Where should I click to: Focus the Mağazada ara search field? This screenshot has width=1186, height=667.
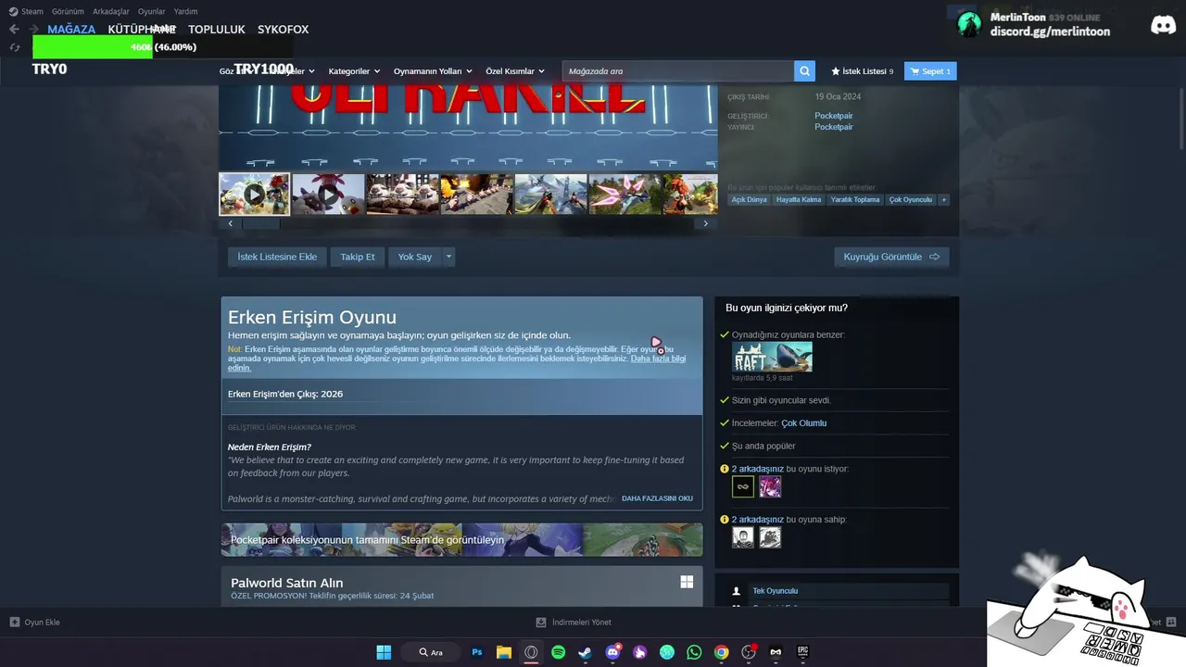[677, 71]
